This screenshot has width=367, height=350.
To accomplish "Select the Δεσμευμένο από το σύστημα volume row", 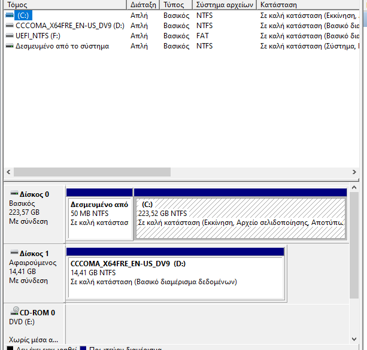I will click(x=181, y=46).
